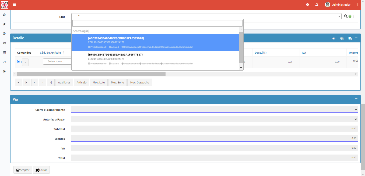The height and width of the screenshot is (176, 365).
Task: Click the Mov. Lote button
Action: pyautogui.click(x=99, y=82)
